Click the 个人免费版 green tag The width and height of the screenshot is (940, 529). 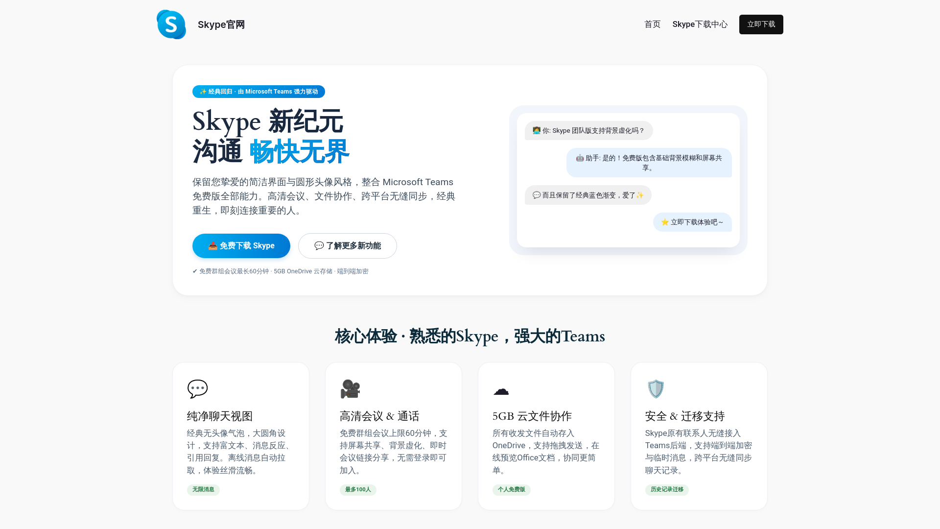tap(511, 490)
